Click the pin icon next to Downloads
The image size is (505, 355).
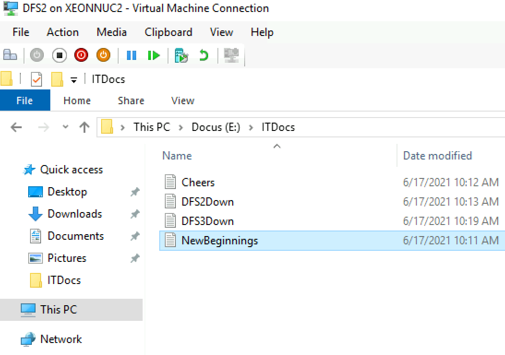coord(135,214)
